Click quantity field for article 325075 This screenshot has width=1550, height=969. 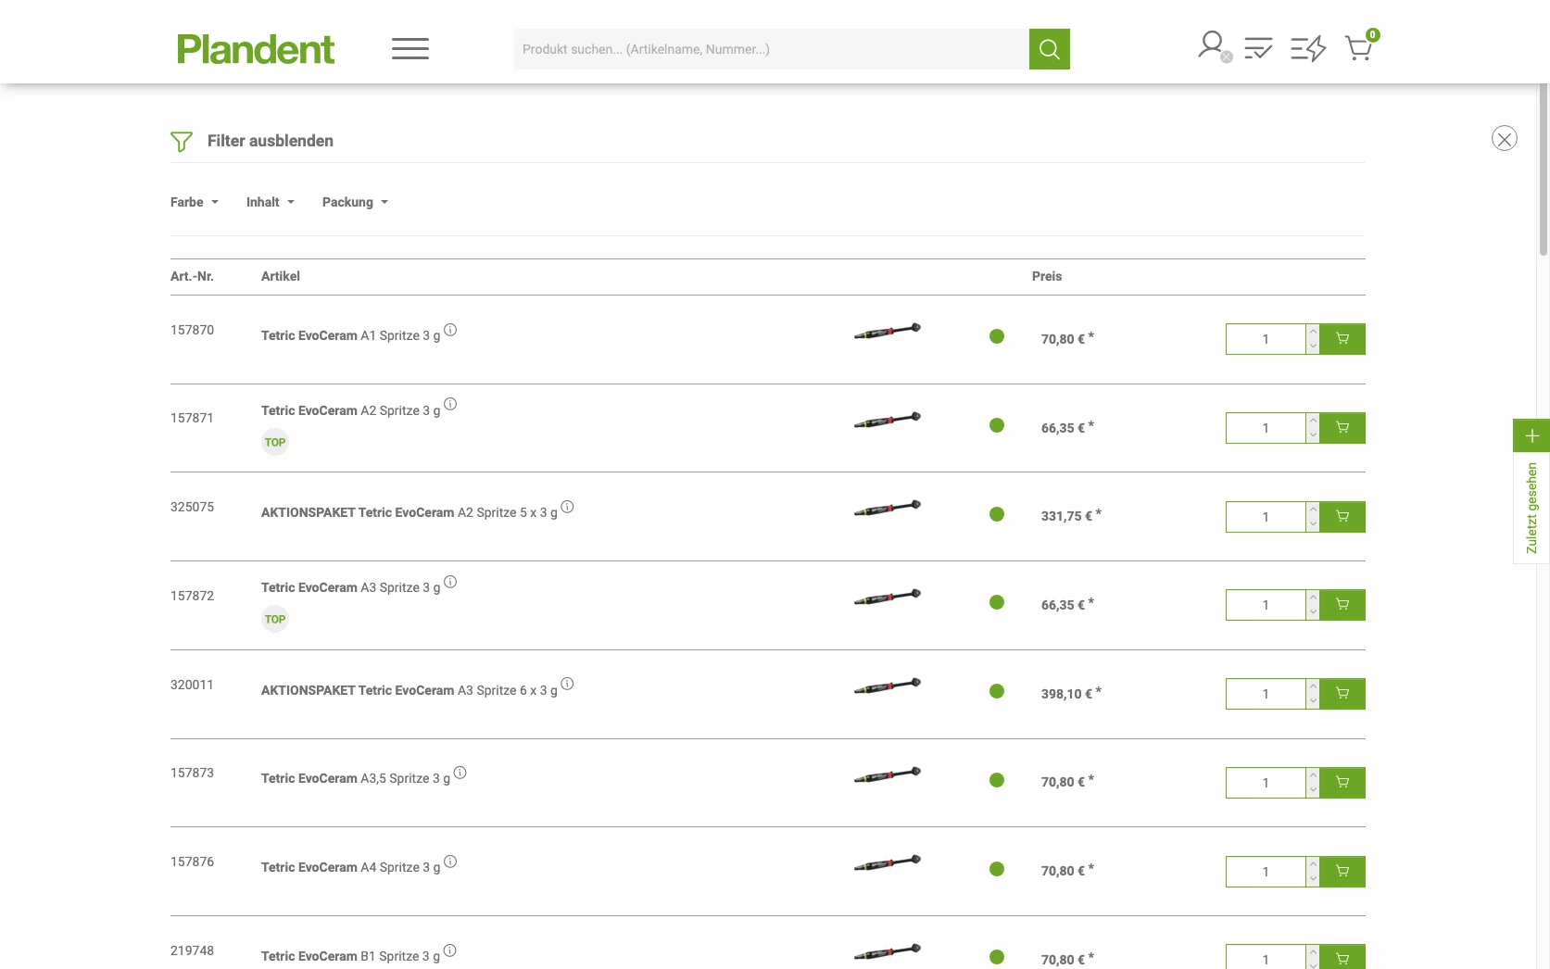click(x=1266, y=517)
